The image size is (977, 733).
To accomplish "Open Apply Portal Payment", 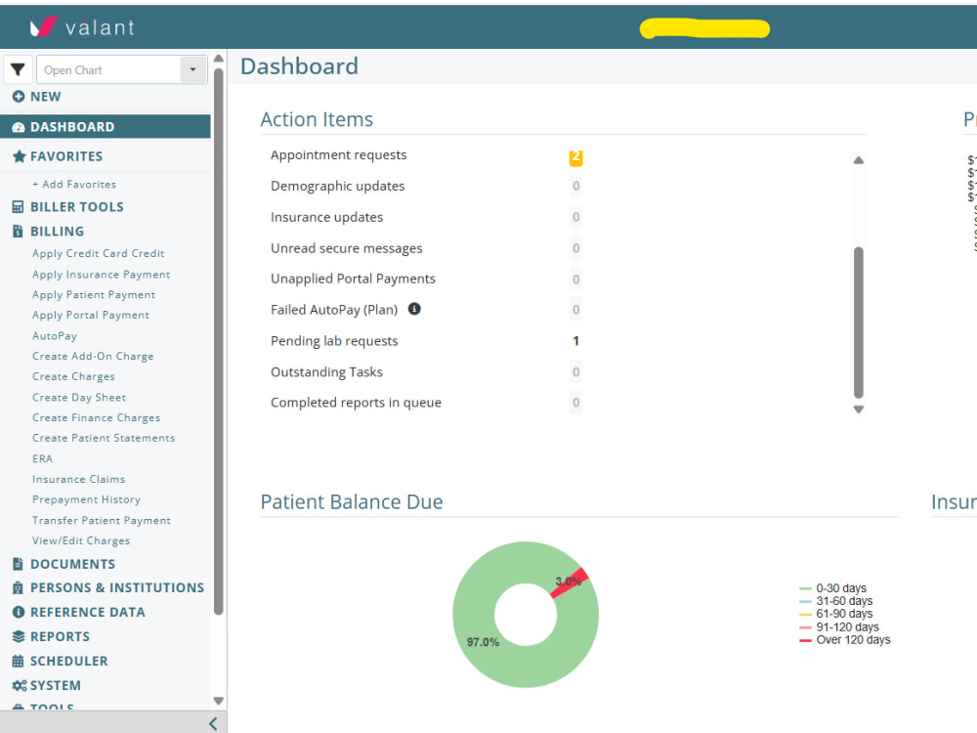I will pyautogui.click(x=90, y=316).
